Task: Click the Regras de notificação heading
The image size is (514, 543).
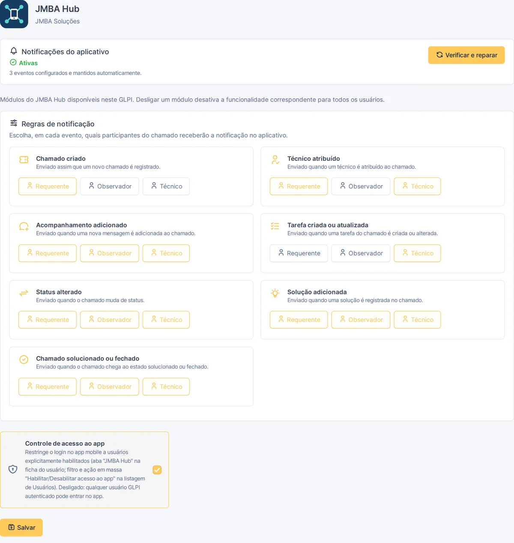Action: (x=58, y=124)
